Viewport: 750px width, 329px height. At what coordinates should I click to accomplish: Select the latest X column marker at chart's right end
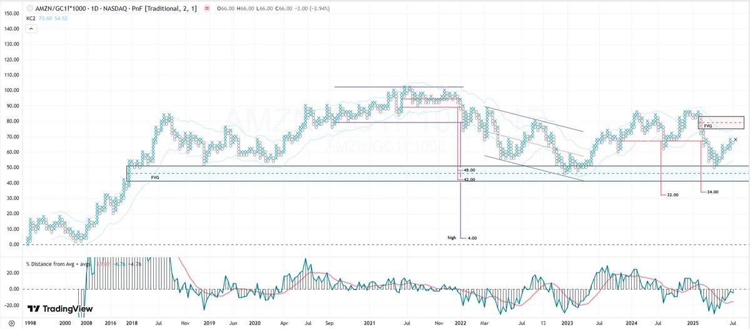(x=736, y=139)
